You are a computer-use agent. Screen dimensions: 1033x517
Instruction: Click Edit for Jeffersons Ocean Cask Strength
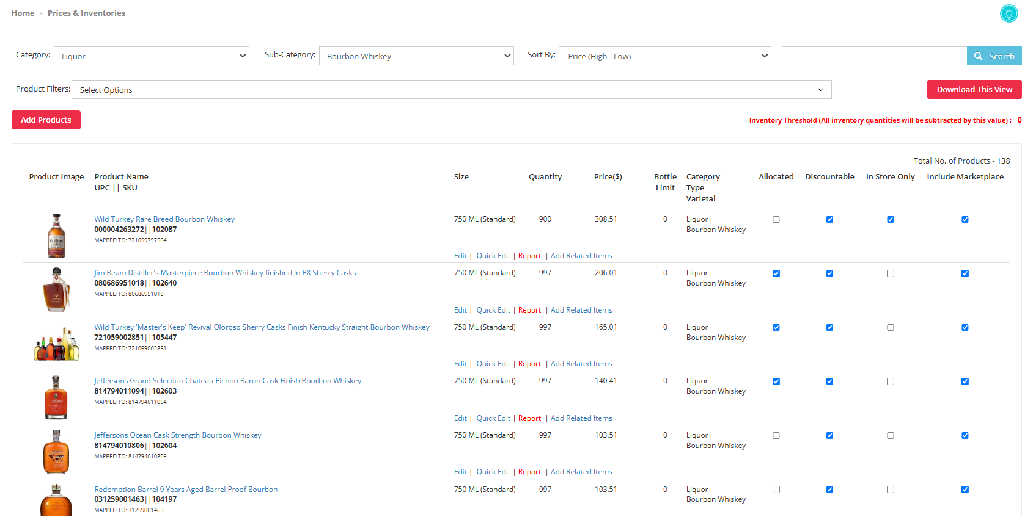tap(460, 472)
